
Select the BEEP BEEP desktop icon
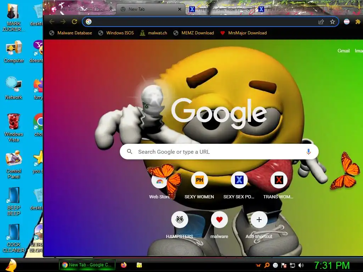(14, 201)
